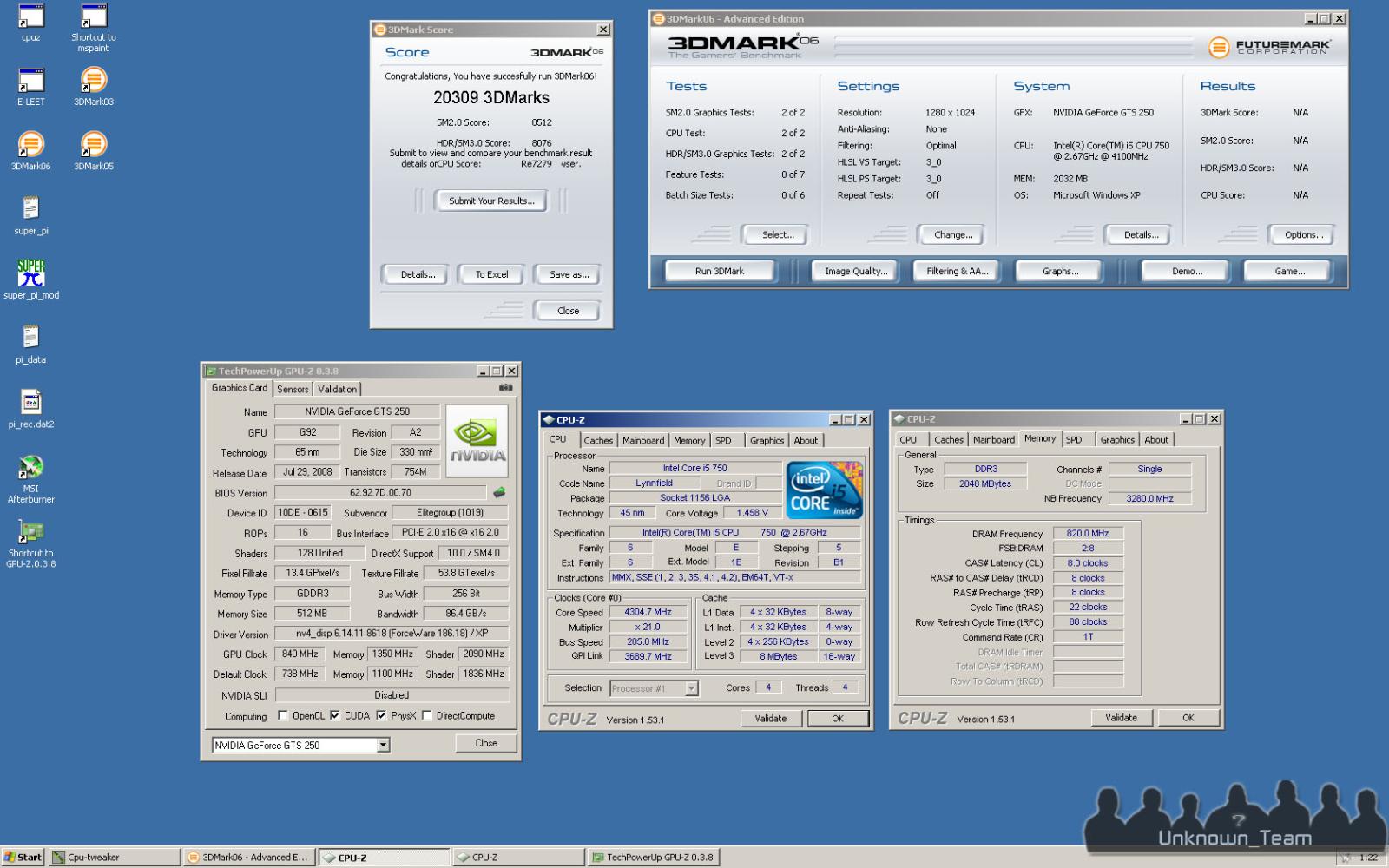This screenshot has width=1389, height=868.
Task: Click Change under Settings in 3DMark06
Action: click(953, 235)
